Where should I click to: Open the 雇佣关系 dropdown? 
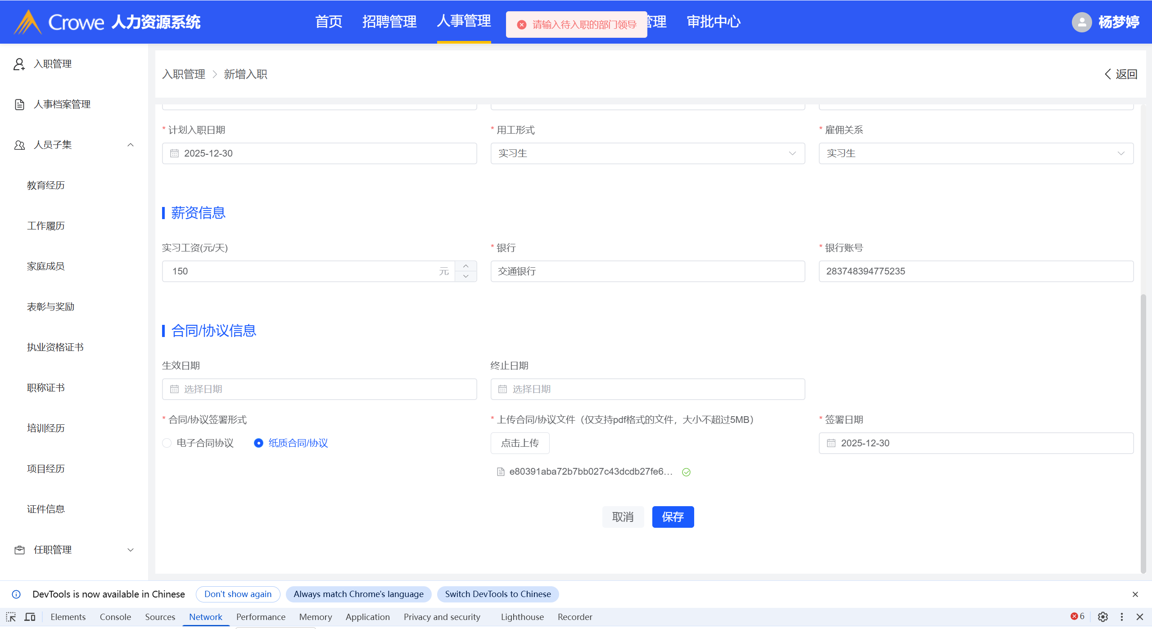(976, 153)
